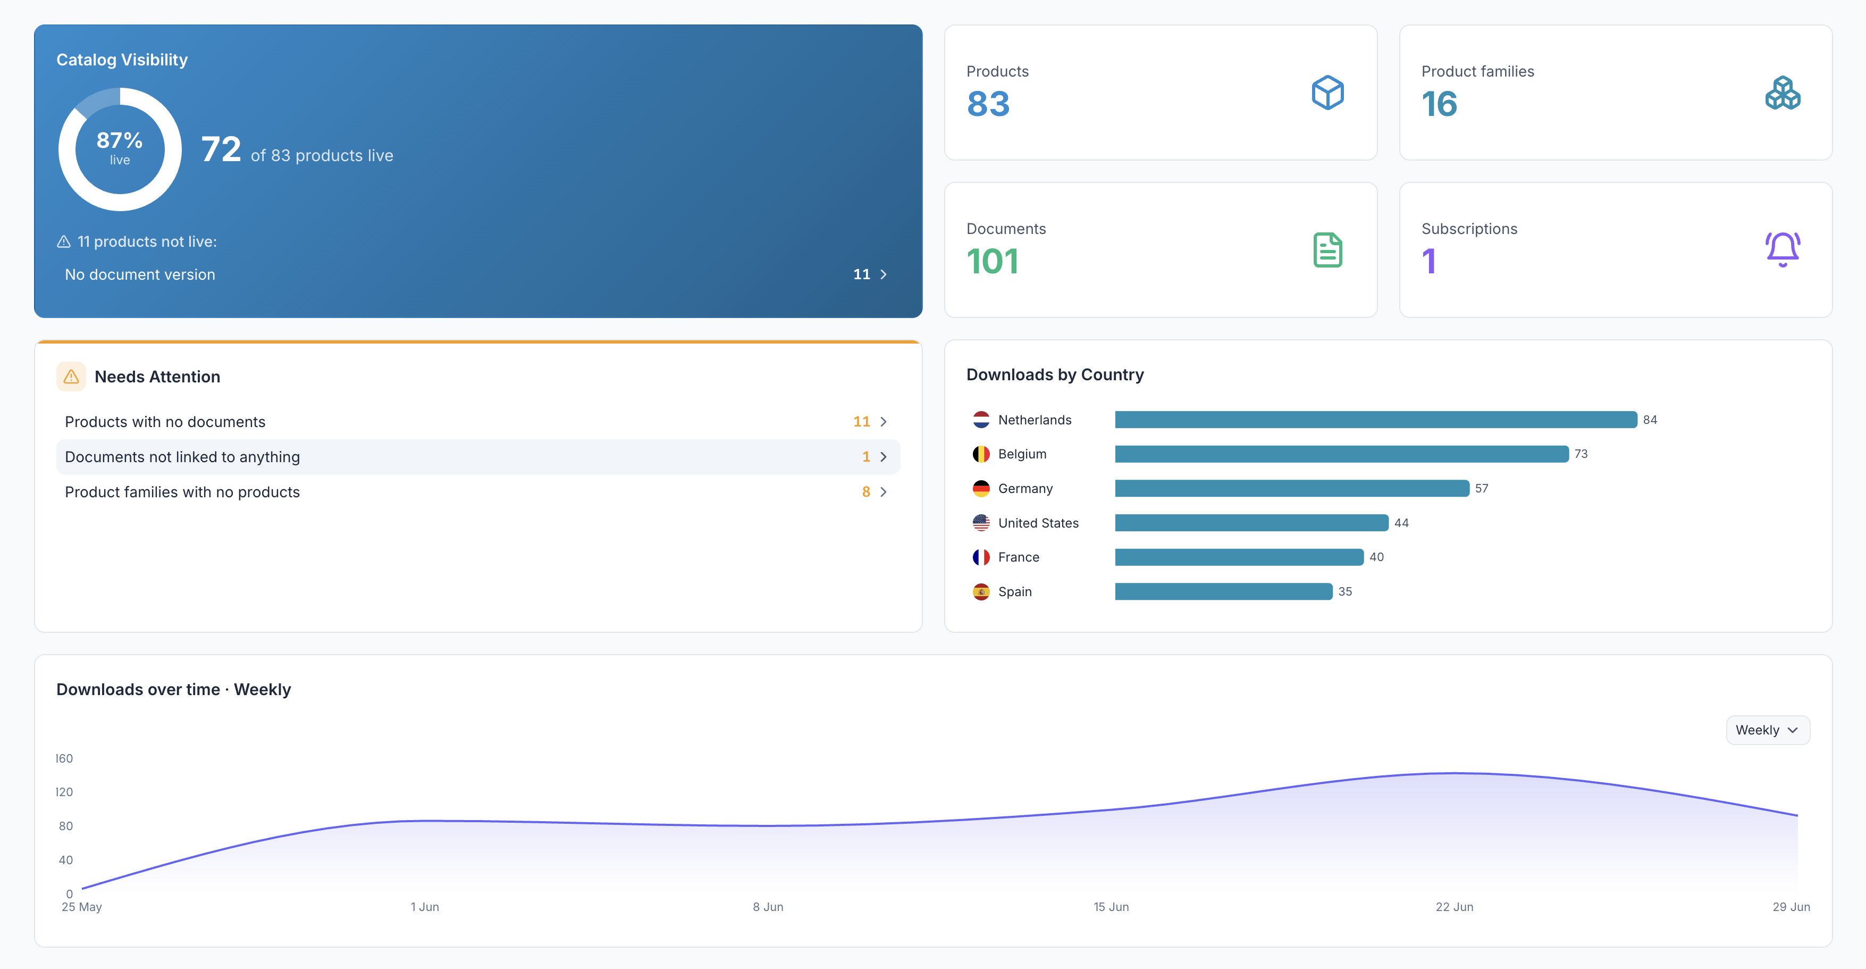Click the Spain flag icon
Viewport: 1866px width, 969px height.
point(981,591)
